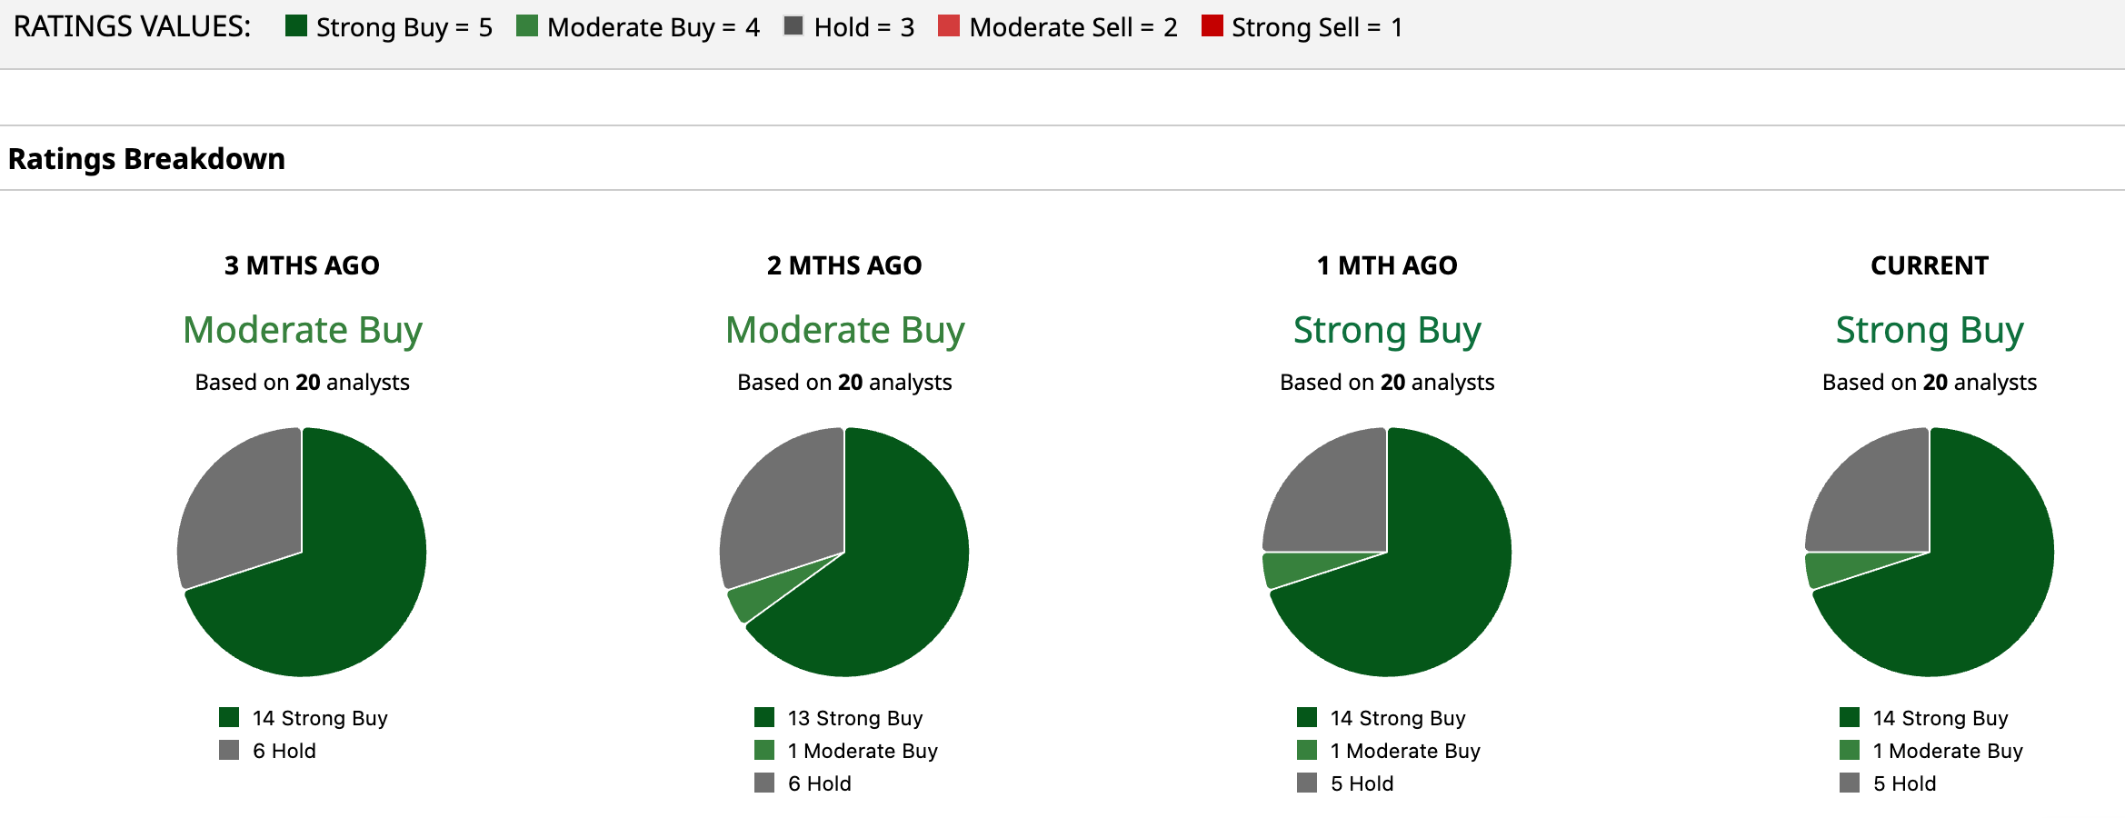This screenshot has width=2125, height=818.
Task: Click 1 Moderate Buy legend under 1 MTH AGO
Action: pyautogui.click(x=1404, y=751)
